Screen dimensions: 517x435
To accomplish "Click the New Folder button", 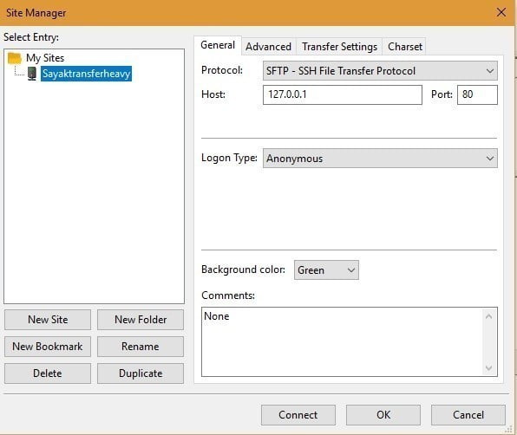I will tap(141, 320).
